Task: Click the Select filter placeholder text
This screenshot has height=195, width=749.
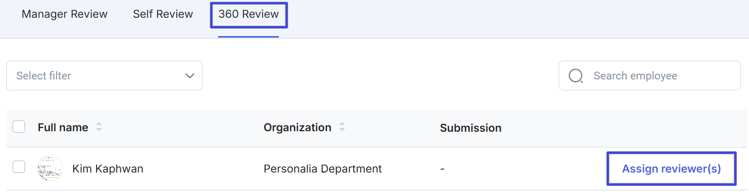Action: pos(43,76)
